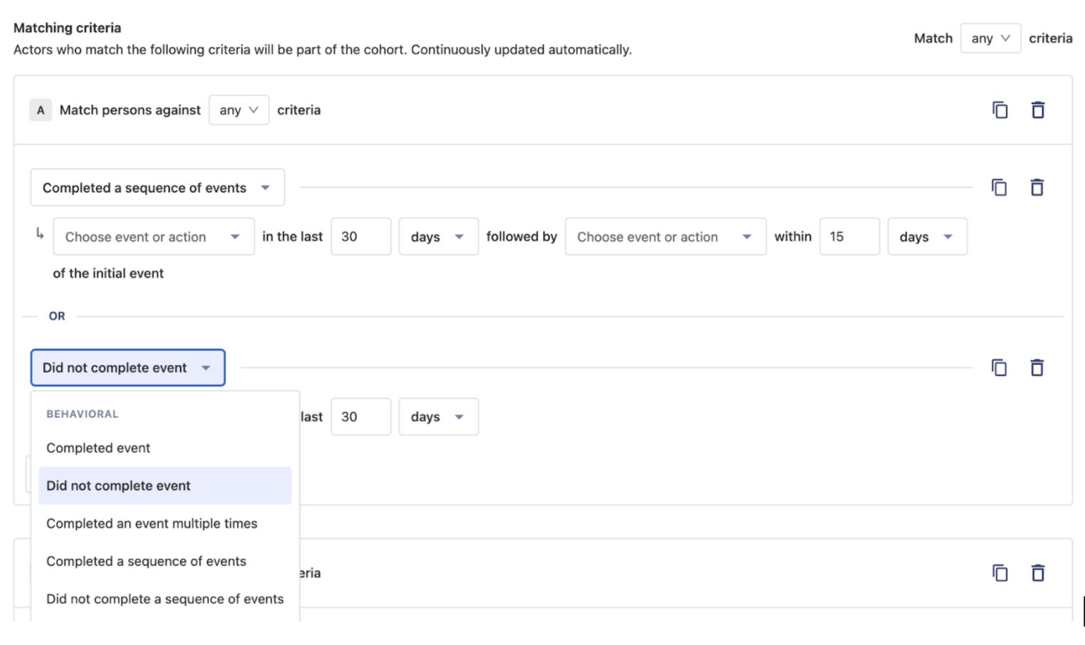Screen dimensions: 1085x645
Task: Remove the Did not complete event criterion
Action: pyautogui.click(x=1037, y=368)
